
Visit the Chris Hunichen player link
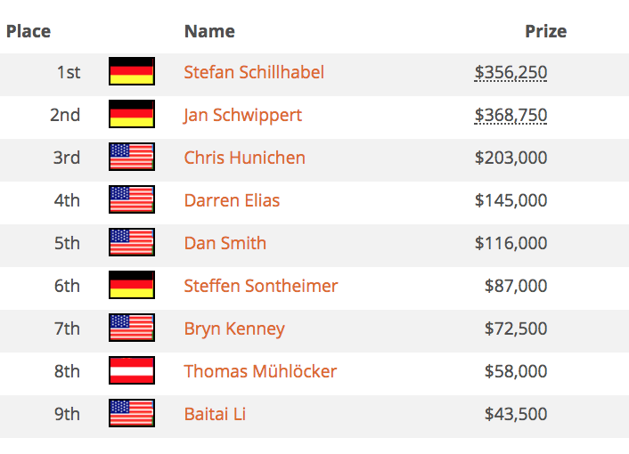(x=245, y=158)
